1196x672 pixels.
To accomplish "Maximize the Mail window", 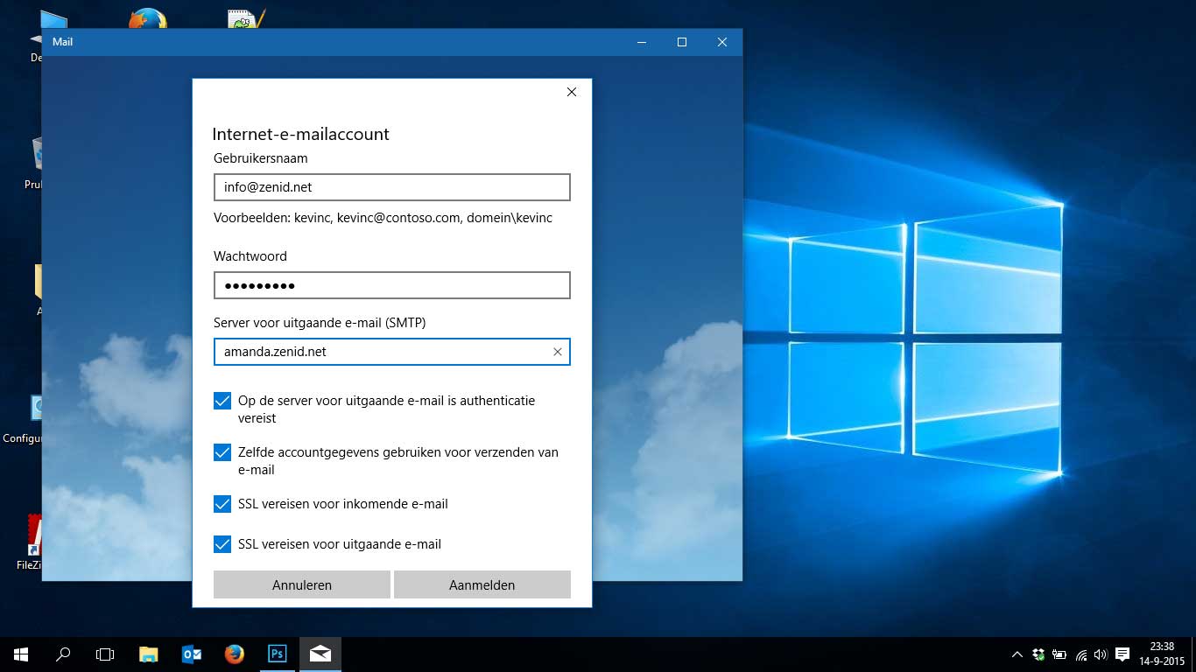I will 682,42.
